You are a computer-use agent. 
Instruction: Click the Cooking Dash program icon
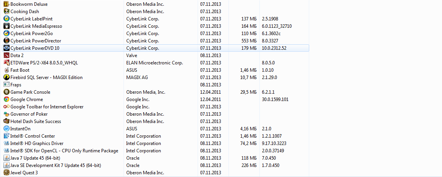[6, 12]
